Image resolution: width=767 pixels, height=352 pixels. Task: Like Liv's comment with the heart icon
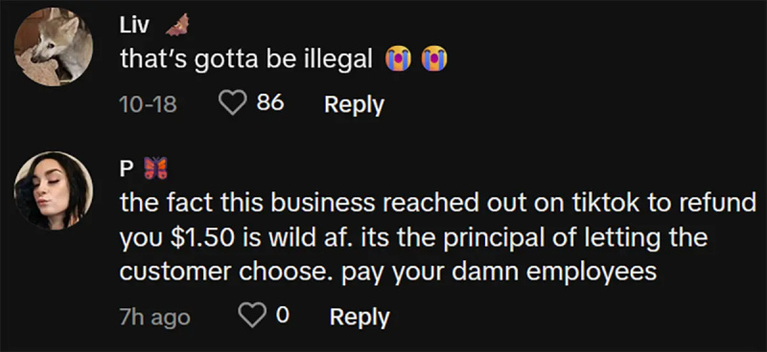(x=234, y=104)
